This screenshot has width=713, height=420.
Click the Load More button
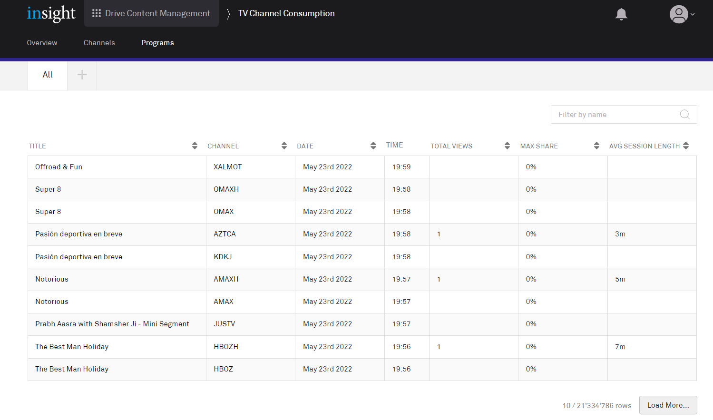pyautogui.click(x=668, y=405)
